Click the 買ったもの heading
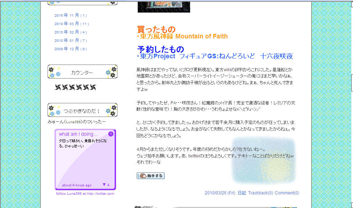Viewport: 353px width, 208px height. (156, 29)
